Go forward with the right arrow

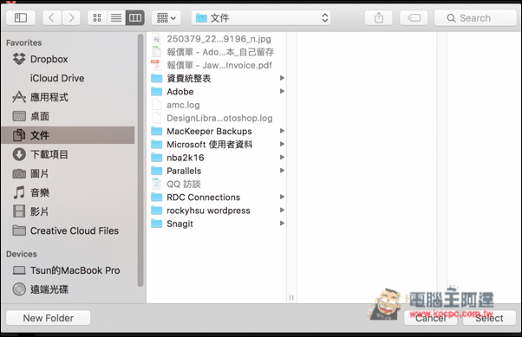[x=71, y=17]
